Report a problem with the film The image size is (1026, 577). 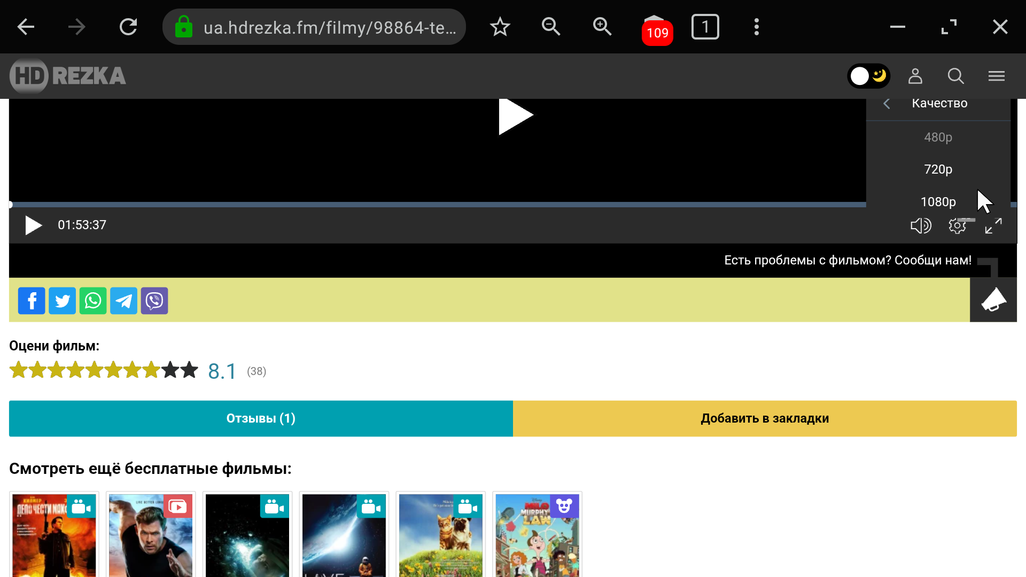pyautogui.click(x=993, y=300)
